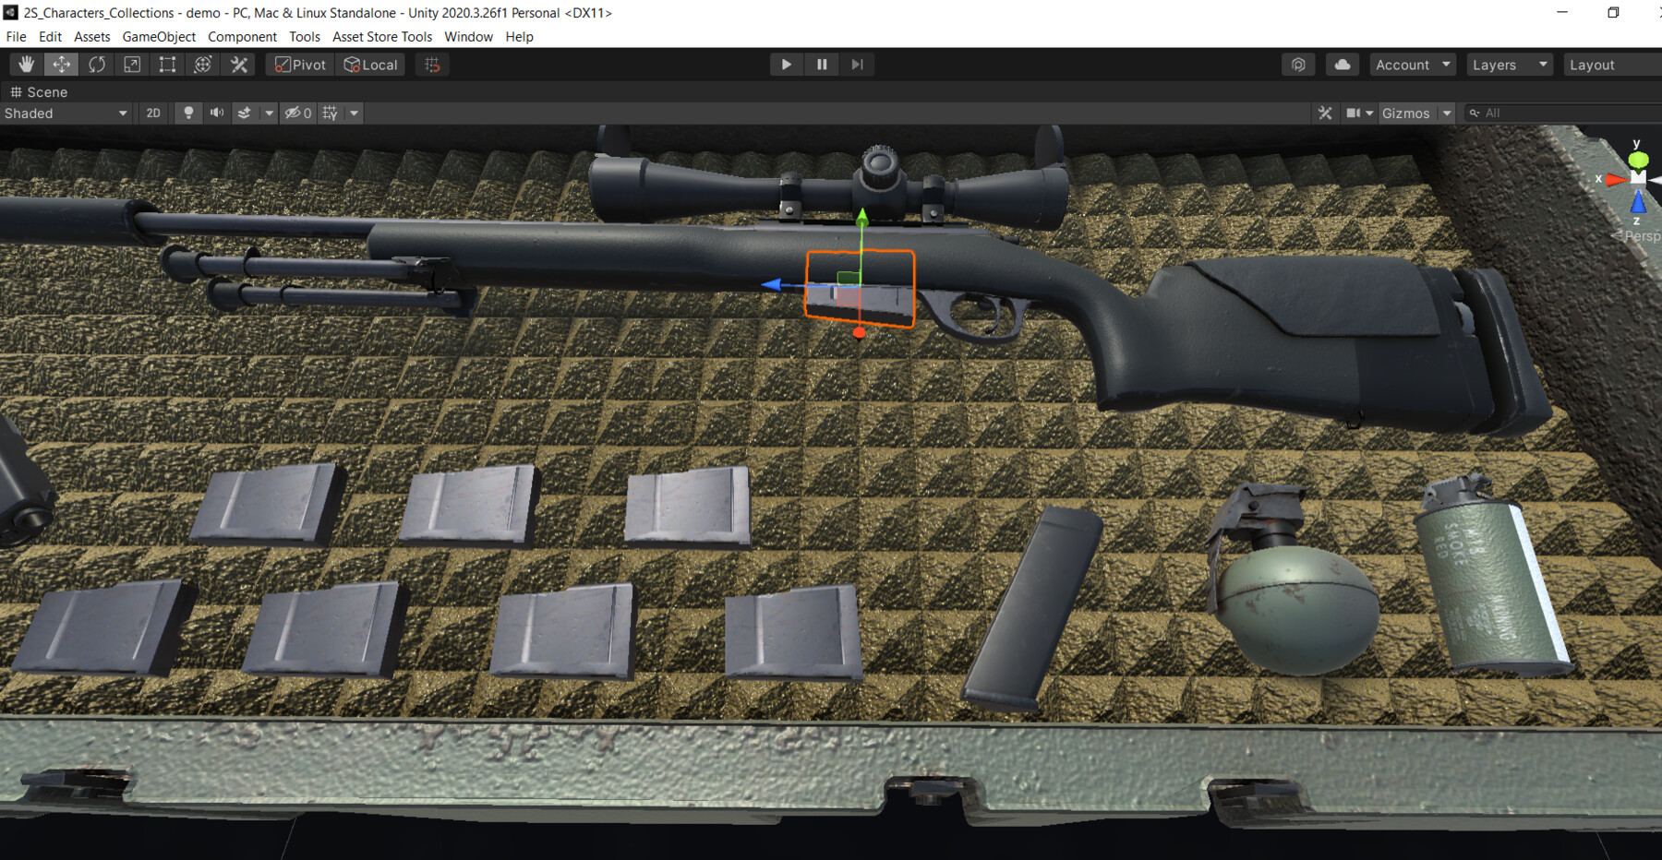Click the cloud services button

pyautogui.click(x=1343, y=65)
